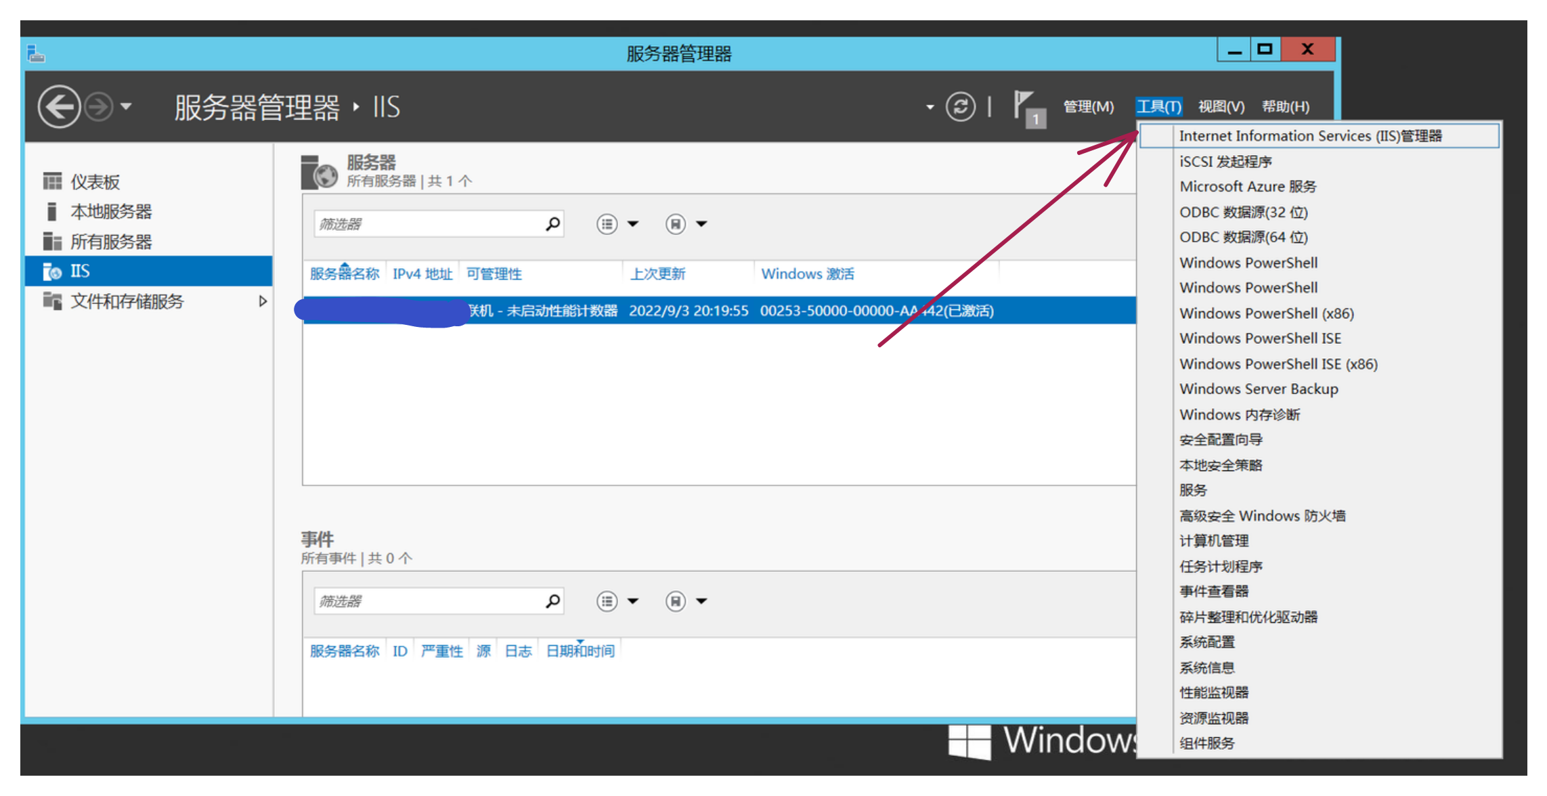Viewport: 1547px width, 796px height.
Task: Sort by 上次更新 column
Action: 657,273
